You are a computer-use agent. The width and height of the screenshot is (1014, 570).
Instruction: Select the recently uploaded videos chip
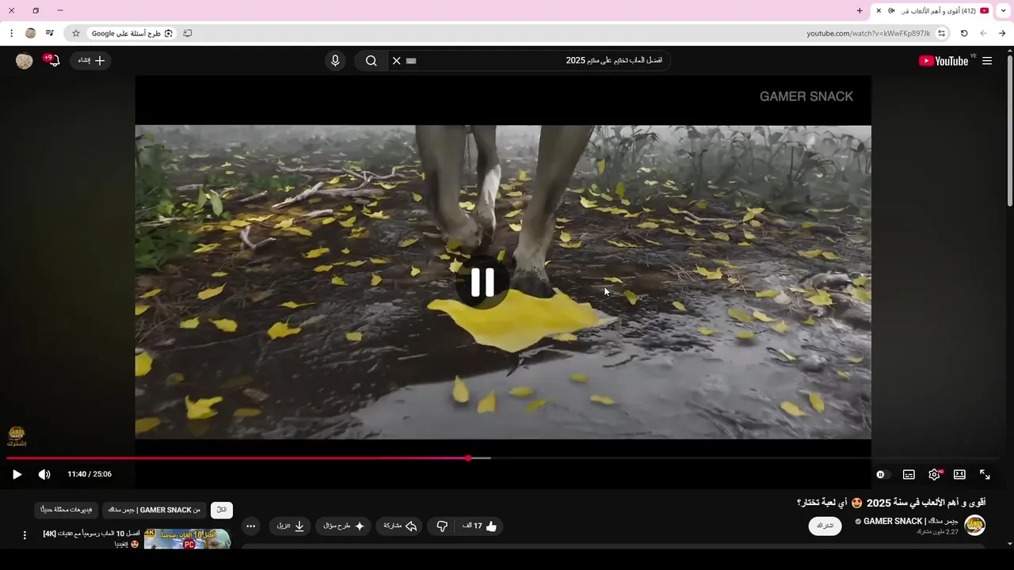[67, 510]
